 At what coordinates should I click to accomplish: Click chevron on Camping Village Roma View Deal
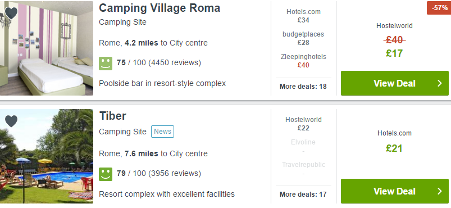pos(440,83)
